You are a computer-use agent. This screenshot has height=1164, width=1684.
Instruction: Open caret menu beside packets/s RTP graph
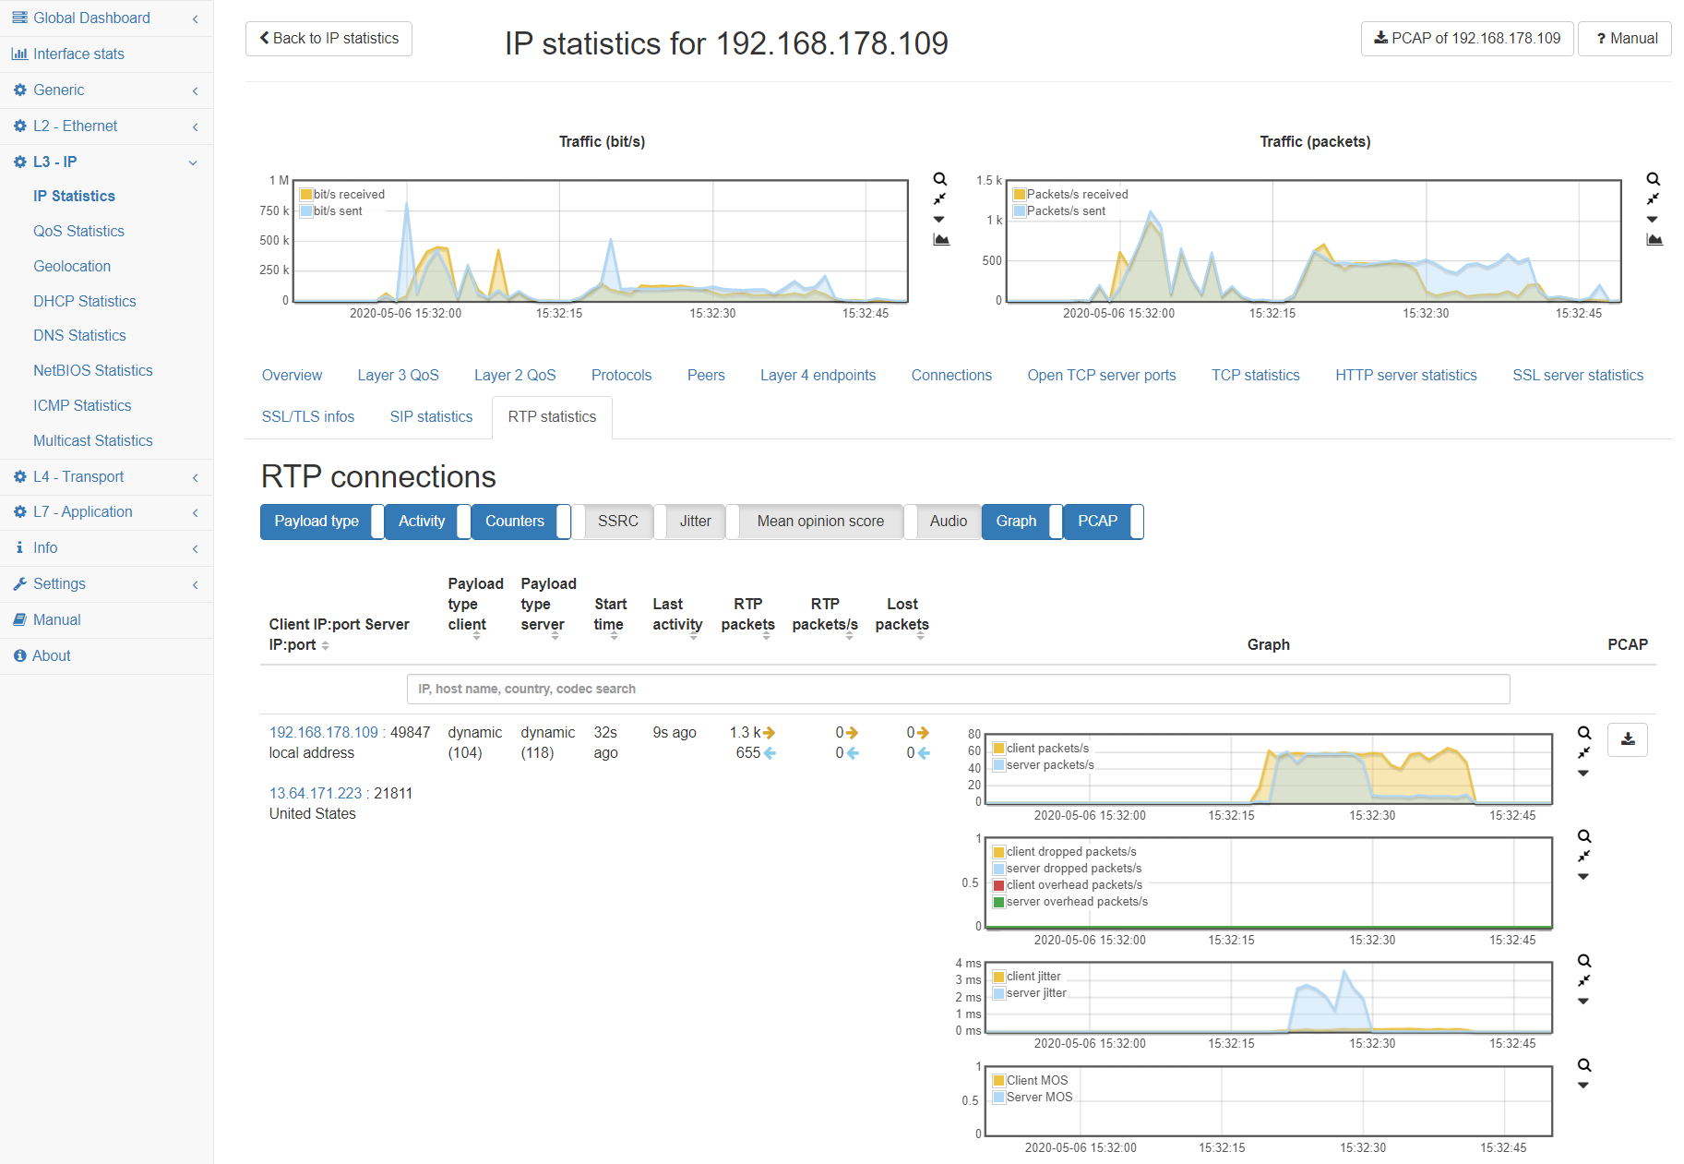[1583, 774]
